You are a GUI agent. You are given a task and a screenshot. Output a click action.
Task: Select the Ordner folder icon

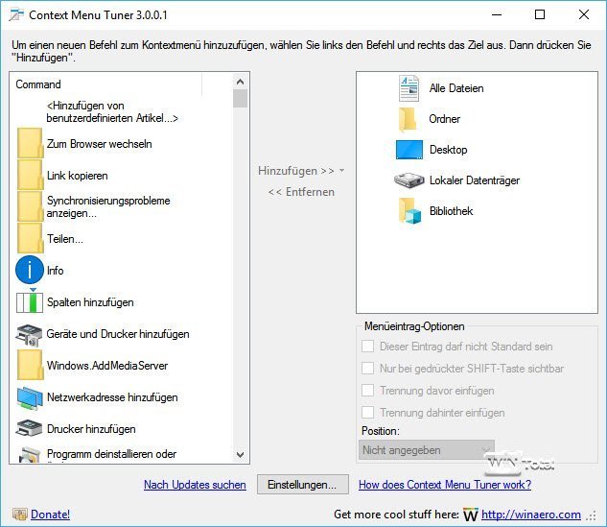pos(409,119)
